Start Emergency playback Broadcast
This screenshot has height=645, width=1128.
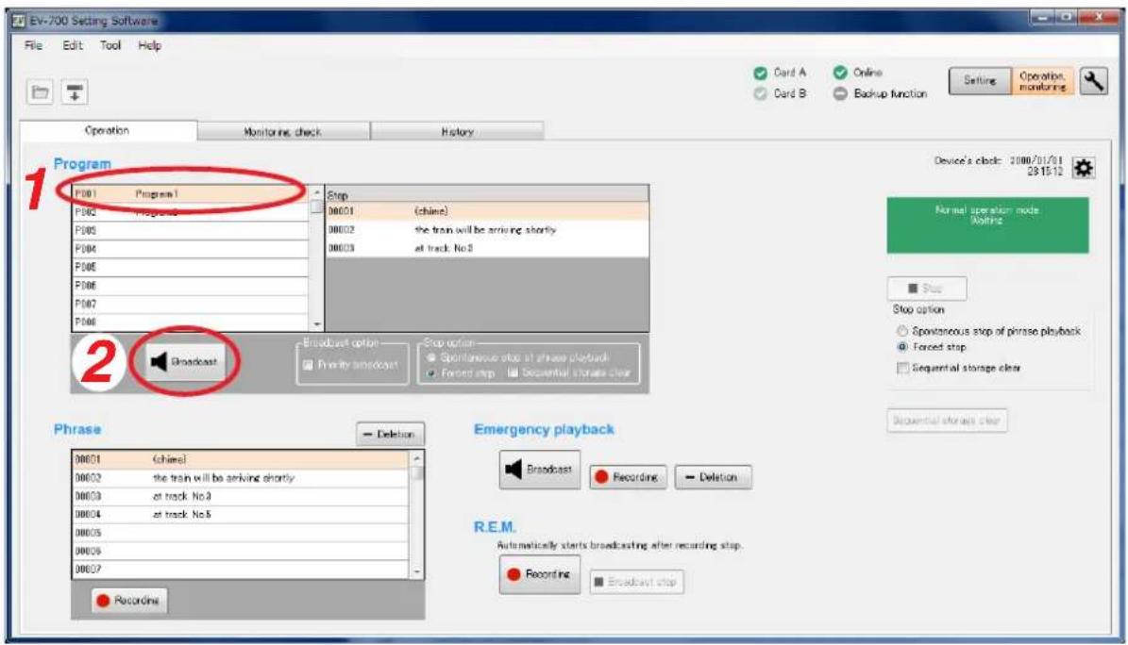[540, 470]
